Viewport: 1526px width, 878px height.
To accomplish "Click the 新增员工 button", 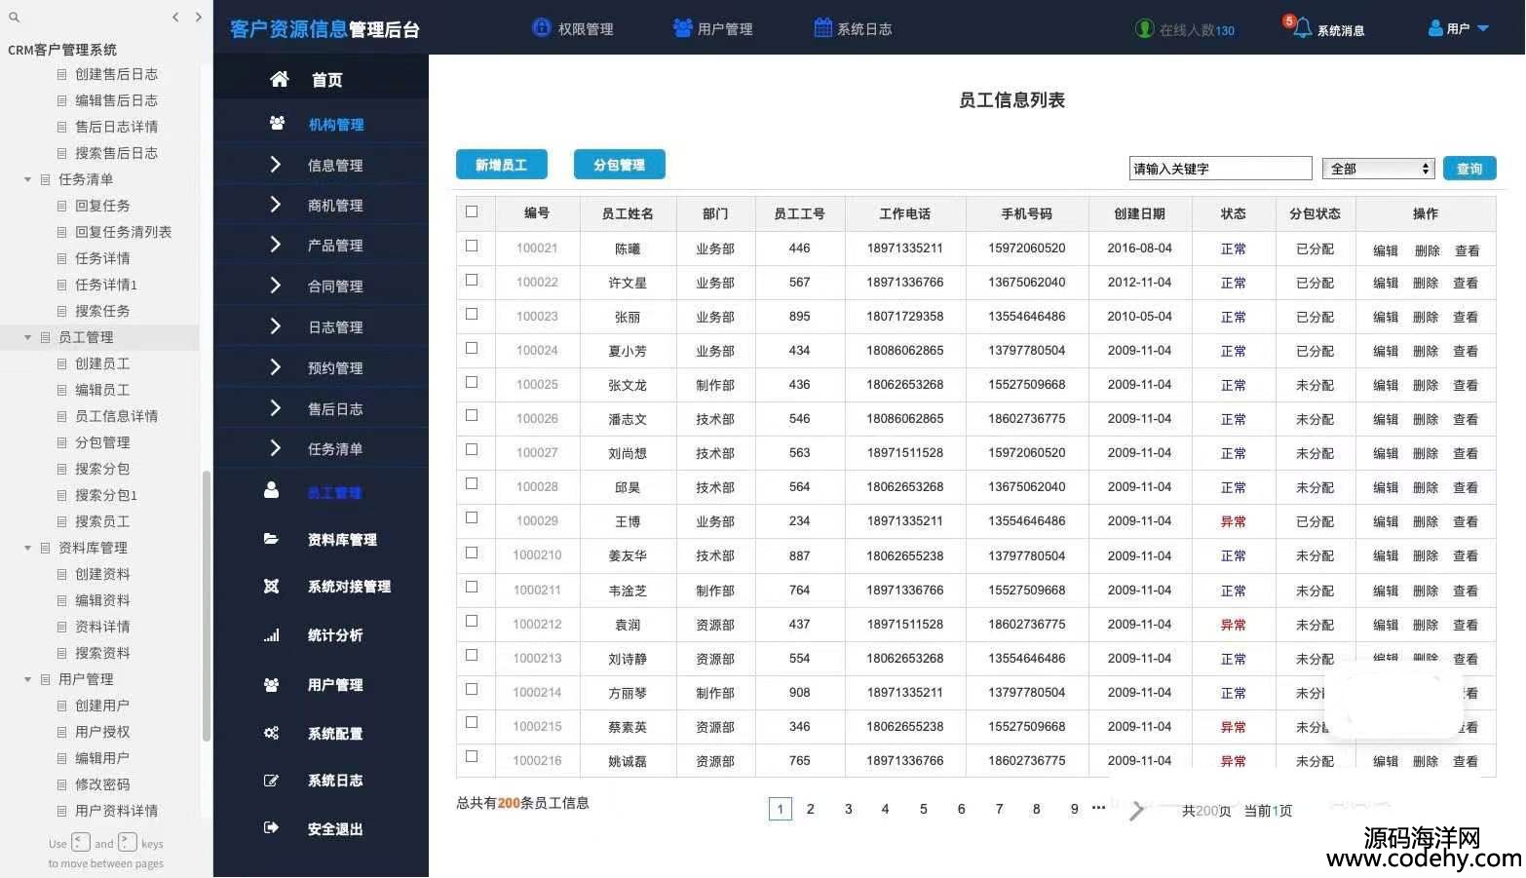I will tap(501, 165).
